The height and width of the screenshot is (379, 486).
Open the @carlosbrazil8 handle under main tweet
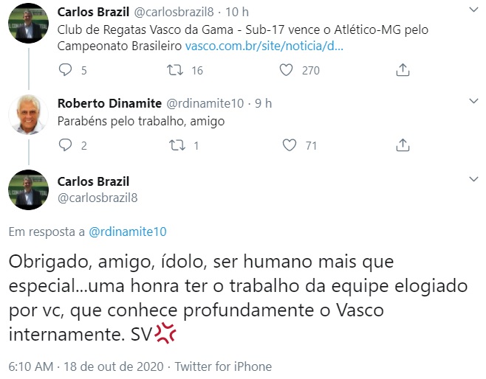coord(97,197)
